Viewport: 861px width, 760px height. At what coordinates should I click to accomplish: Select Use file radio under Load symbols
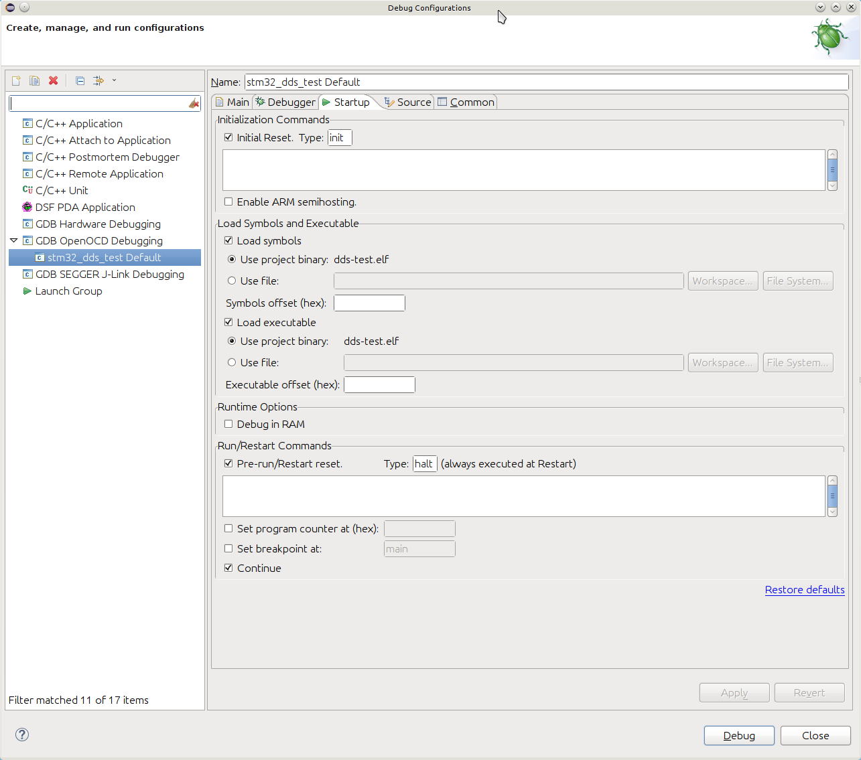click(232, 281)
